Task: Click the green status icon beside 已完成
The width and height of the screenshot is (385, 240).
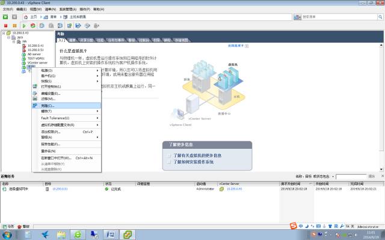Action: 106,189
